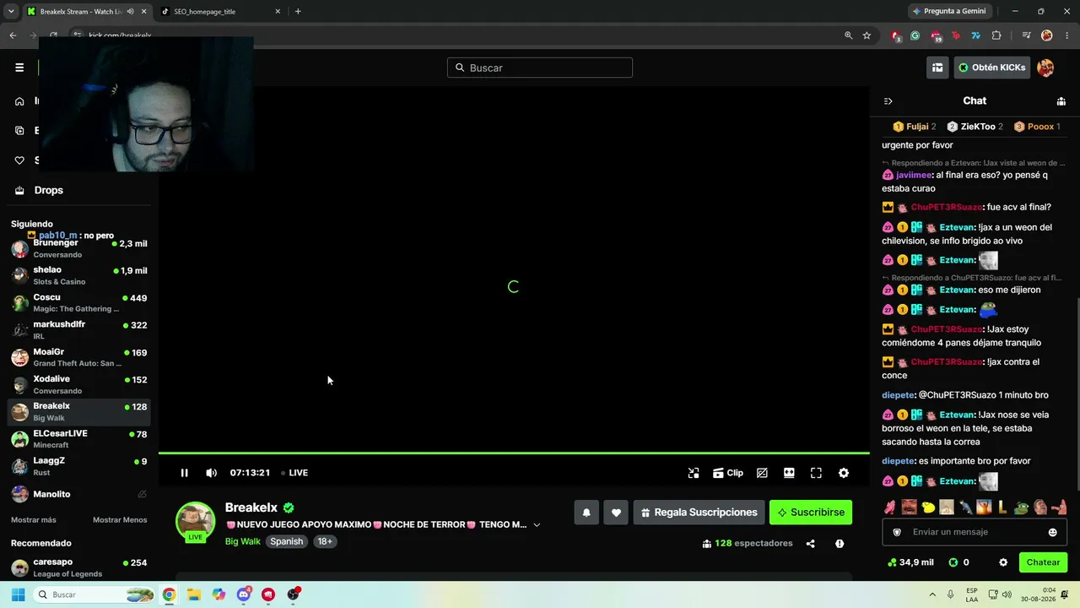The image size is (1080, 608).
Task: Open a new browser tab
Action: 298,12
